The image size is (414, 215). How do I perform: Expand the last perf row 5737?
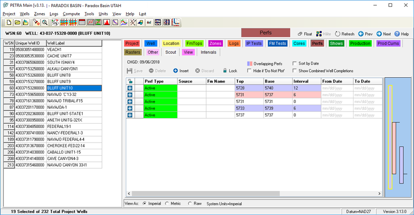(130, 115)
